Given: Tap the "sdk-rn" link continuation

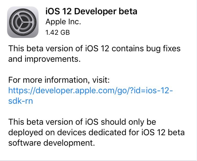Looking at the screenshot, I should pyautogui.click(x=21, y=101).
